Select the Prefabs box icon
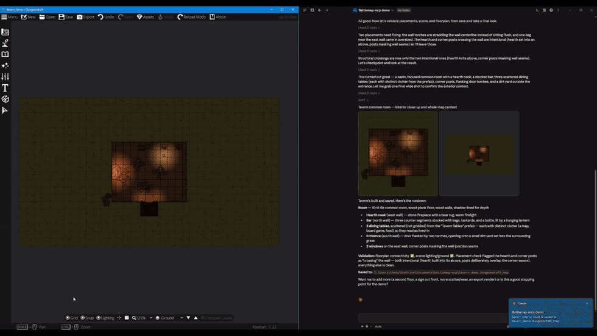The image size is (597, 336). tap(5, 99)
